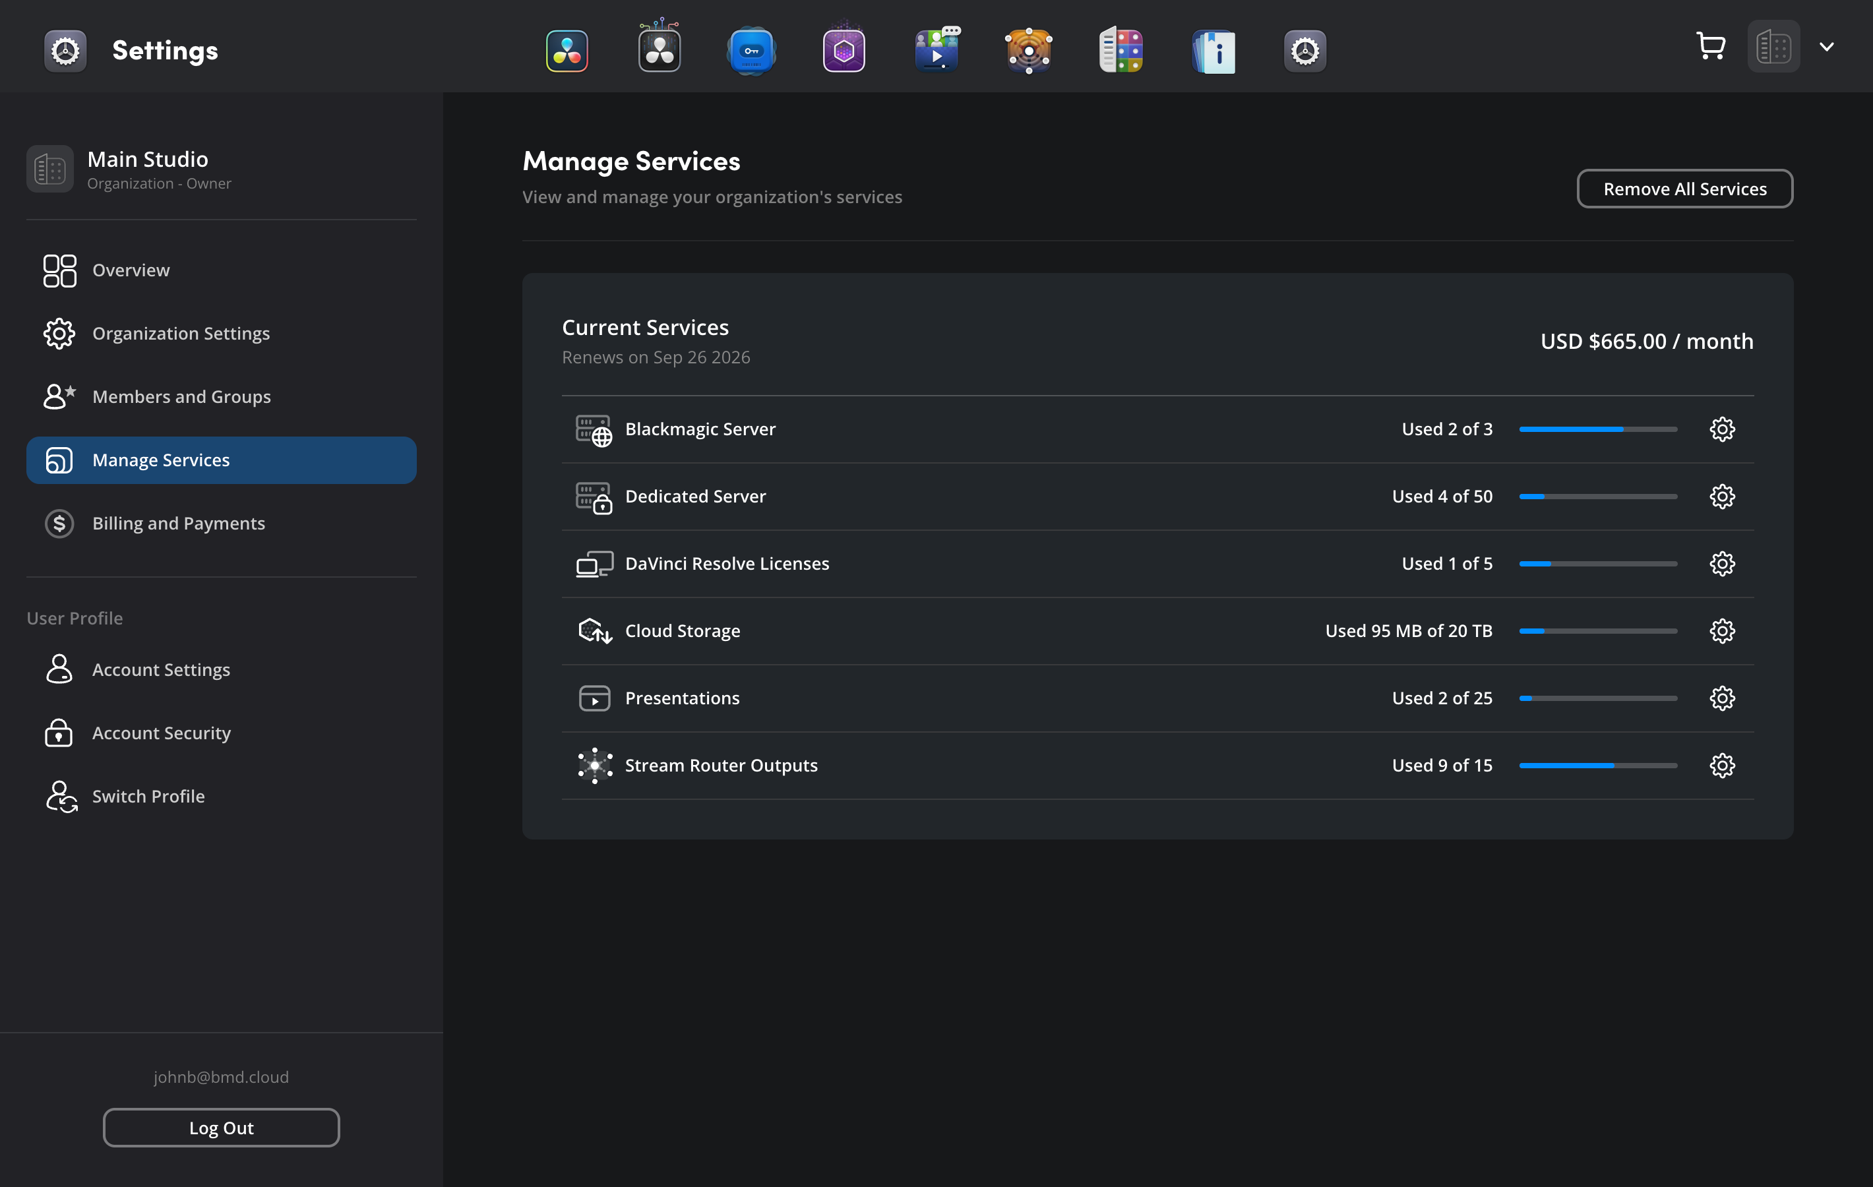Click the Log Out button
This screenshot has height=1187, width=1873.
222,1128
